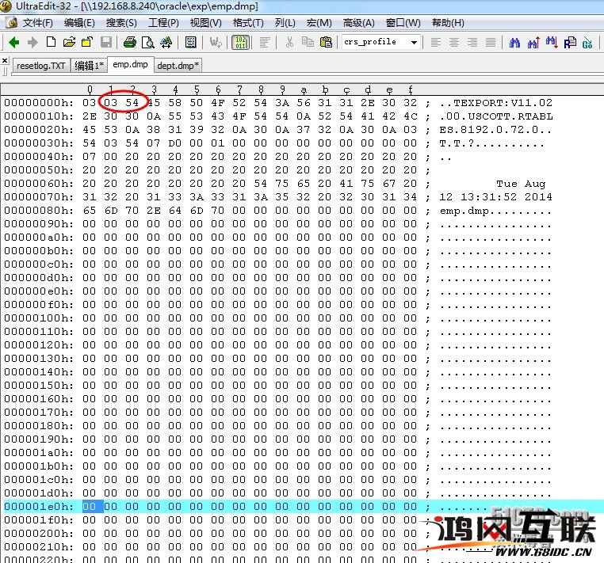This screenshot has height=563, width=604.
Task: Click ASCII text '.00.USCOTT.RTABL'
Action: click(x=496, y=116)
